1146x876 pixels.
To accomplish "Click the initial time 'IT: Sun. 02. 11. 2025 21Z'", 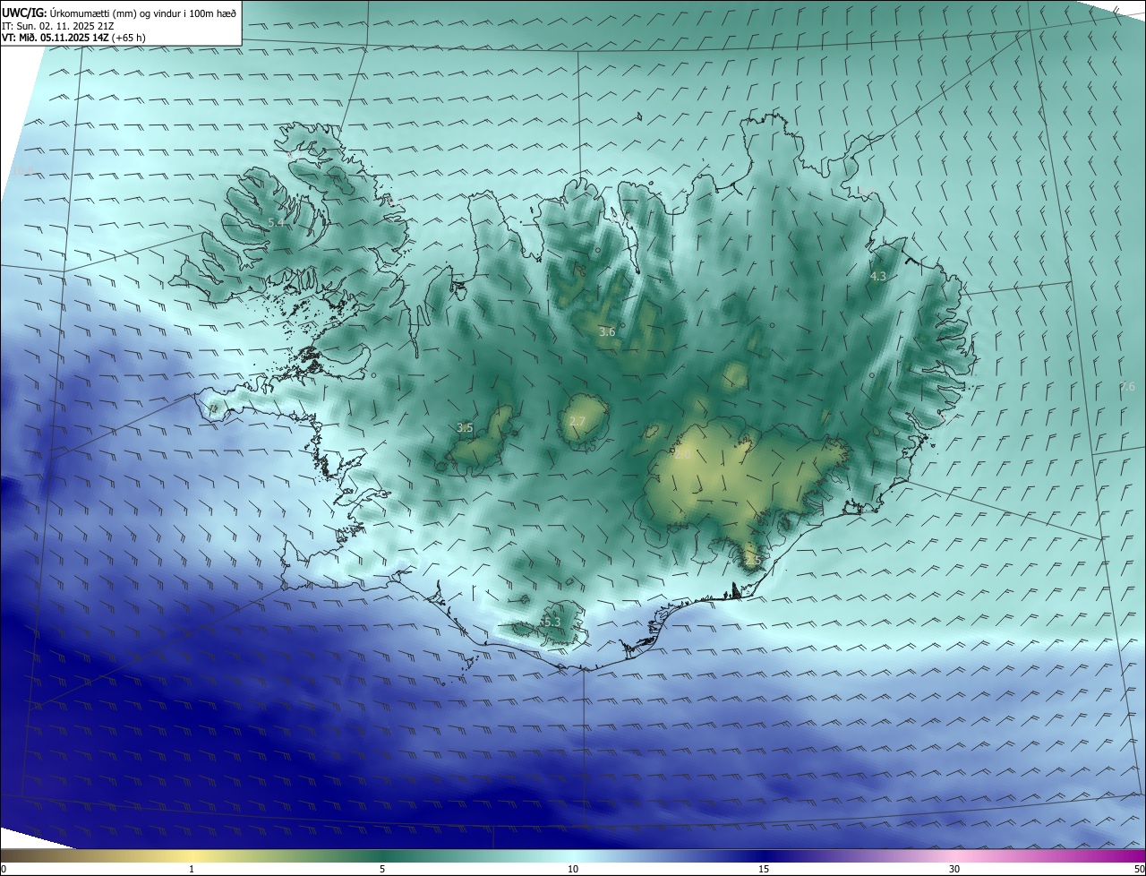I will (x=58, y=26).
